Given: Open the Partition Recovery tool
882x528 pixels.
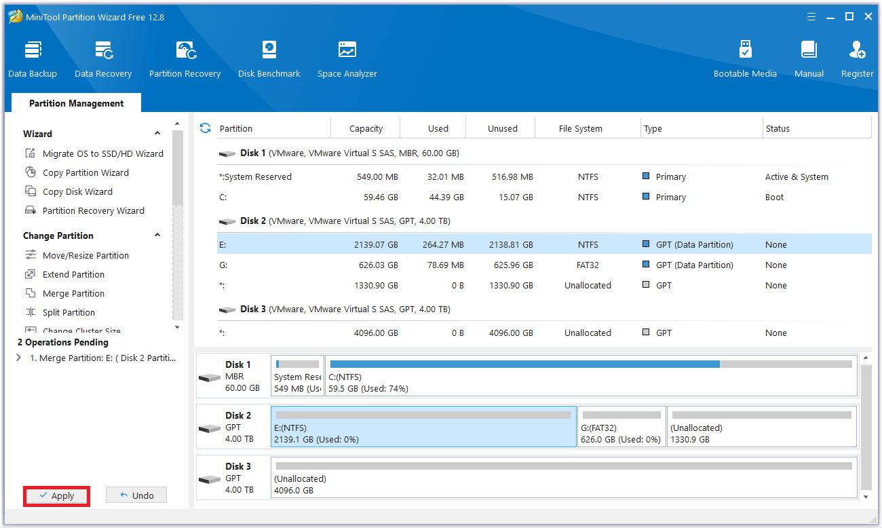Looking at the screenshot, I should pos(185,59).
